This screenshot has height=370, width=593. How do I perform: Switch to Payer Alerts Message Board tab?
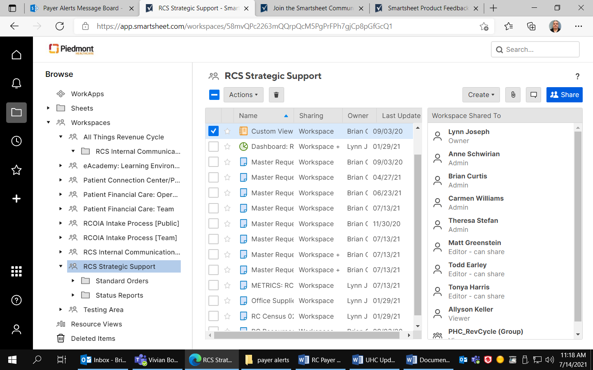pos(82,8)
